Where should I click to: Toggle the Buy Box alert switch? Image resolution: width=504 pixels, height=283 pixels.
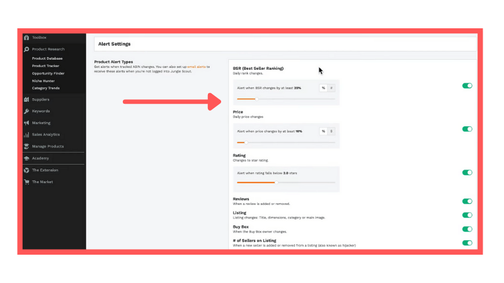pyautogui.click(x=467, y=230)
